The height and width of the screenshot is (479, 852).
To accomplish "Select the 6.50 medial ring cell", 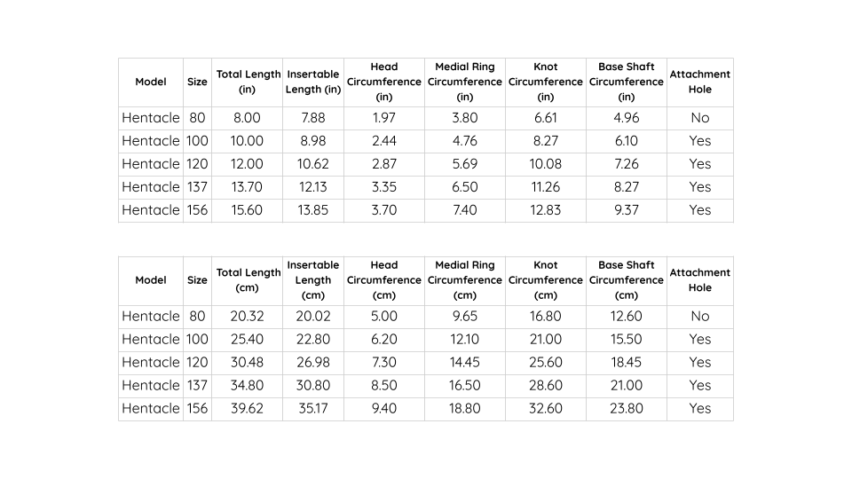I will [465, 187].
